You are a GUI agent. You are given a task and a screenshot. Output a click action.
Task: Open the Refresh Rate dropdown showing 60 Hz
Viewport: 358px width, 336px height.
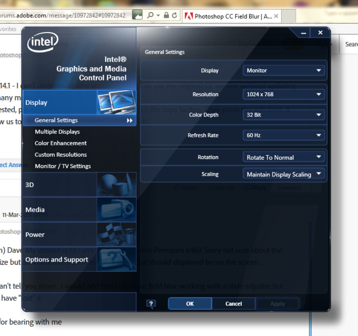[x=283, y=135]
